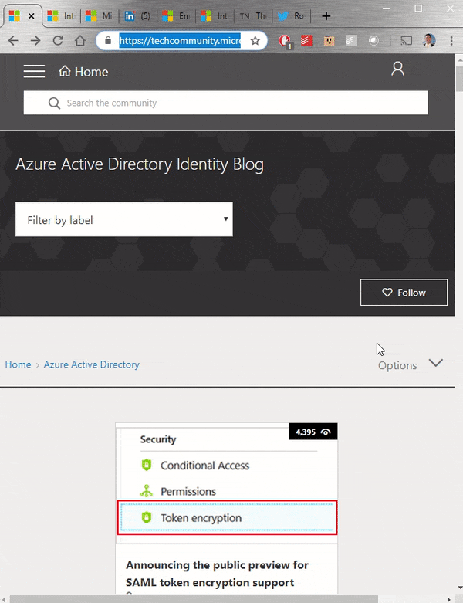This screenshot has width=463, height=603.
Task: Open the SAML token encryption article title
Action: (217, 574)
